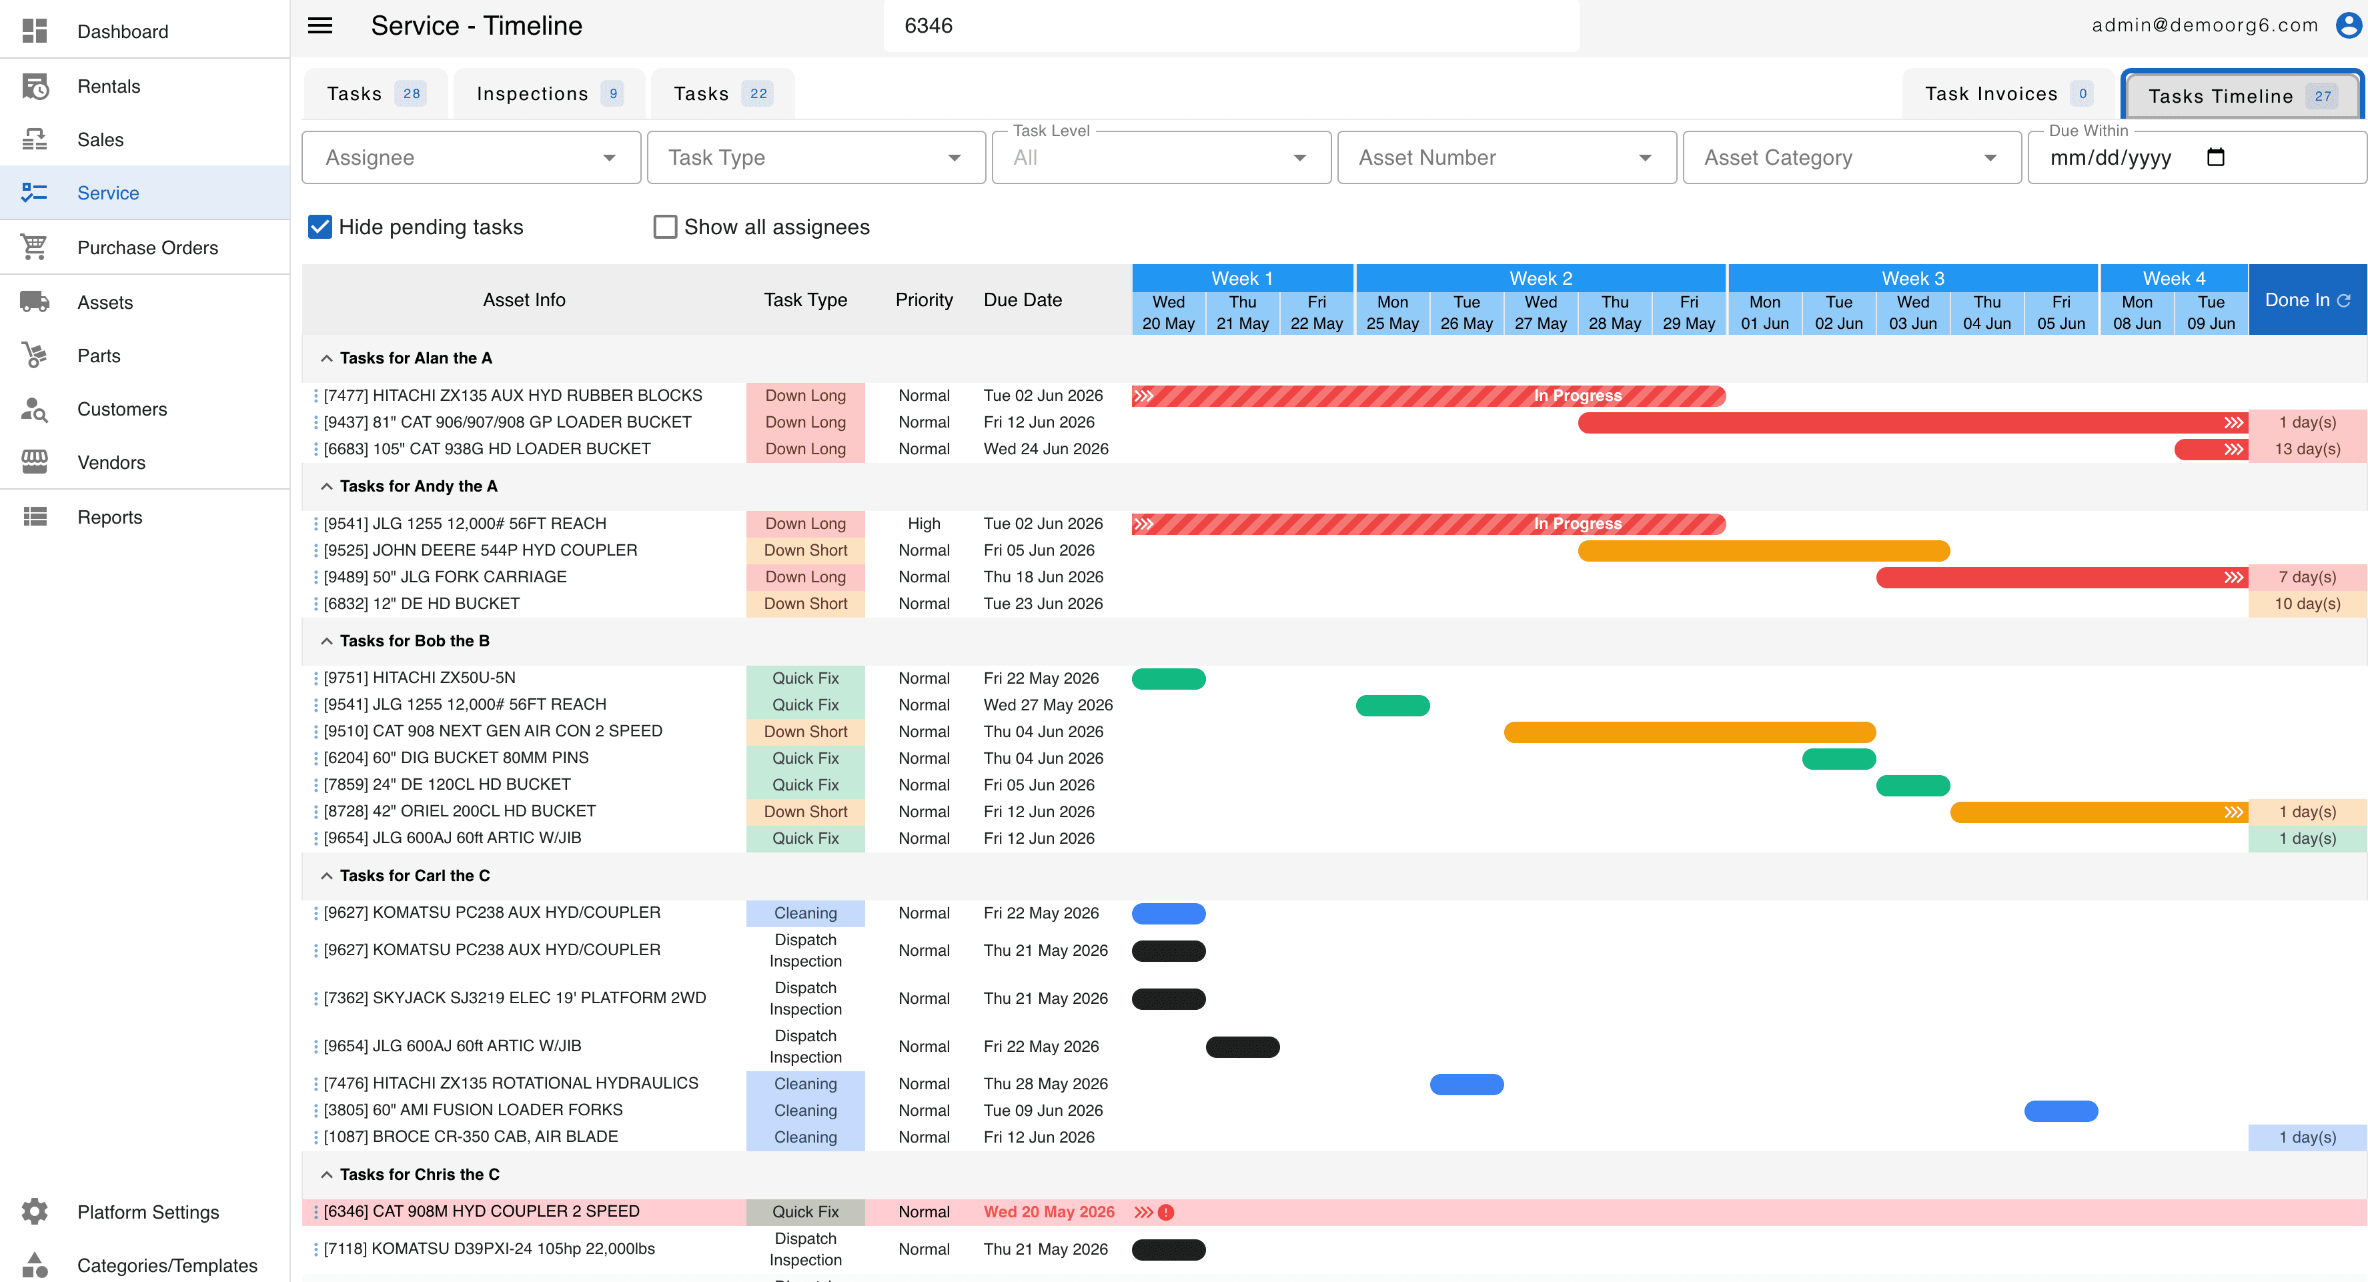The width and height of the screenshot is (2368, 1282).
Task: Switch to the Inspections tab
Action: click(x=550, y=94)
